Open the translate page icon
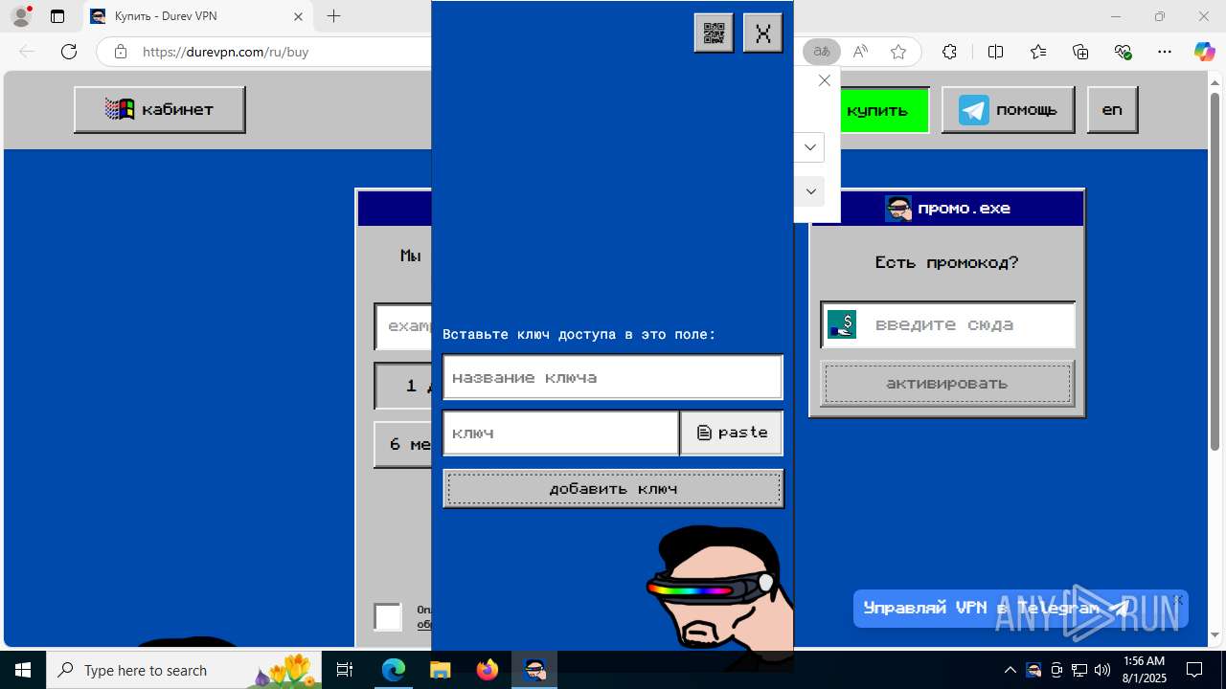 822,52
